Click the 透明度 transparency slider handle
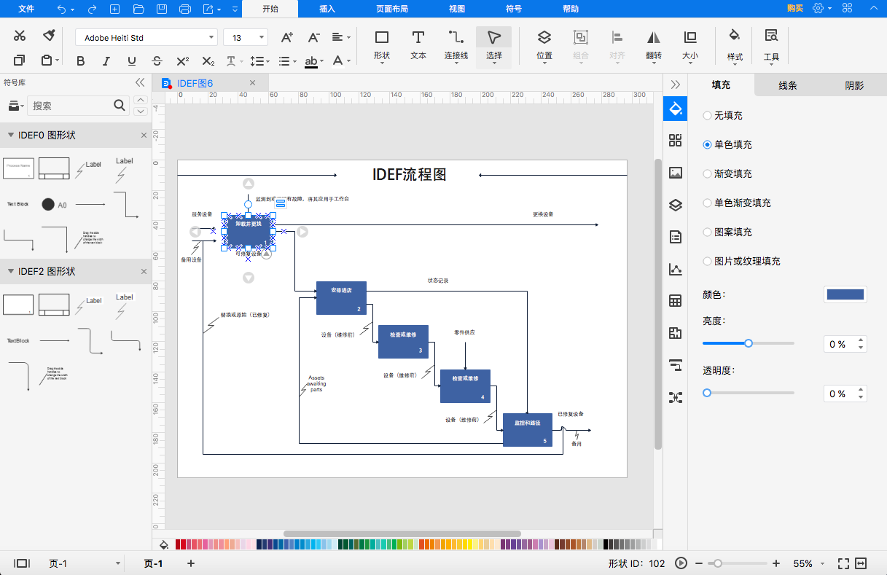 coord(706,393)
